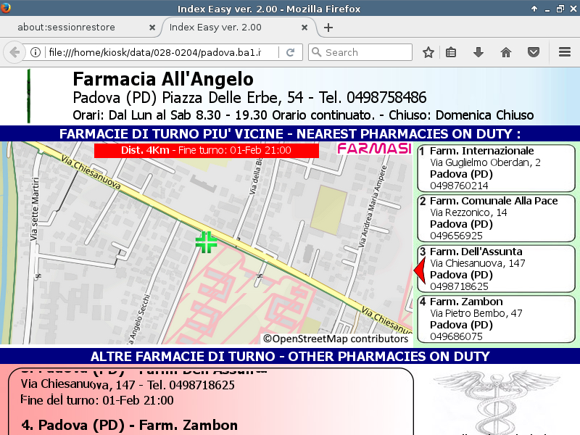Choose Farm. Zambon in the pharmacy list

click(496, 319)
